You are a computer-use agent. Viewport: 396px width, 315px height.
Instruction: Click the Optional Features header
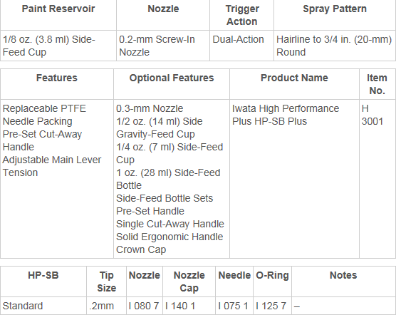pos(172,78)
